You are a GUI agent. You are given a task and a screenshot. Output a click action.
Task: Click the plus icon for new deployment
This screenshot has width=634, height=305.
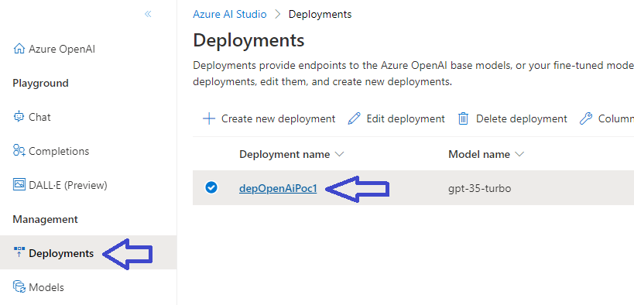tap(209, 119)
